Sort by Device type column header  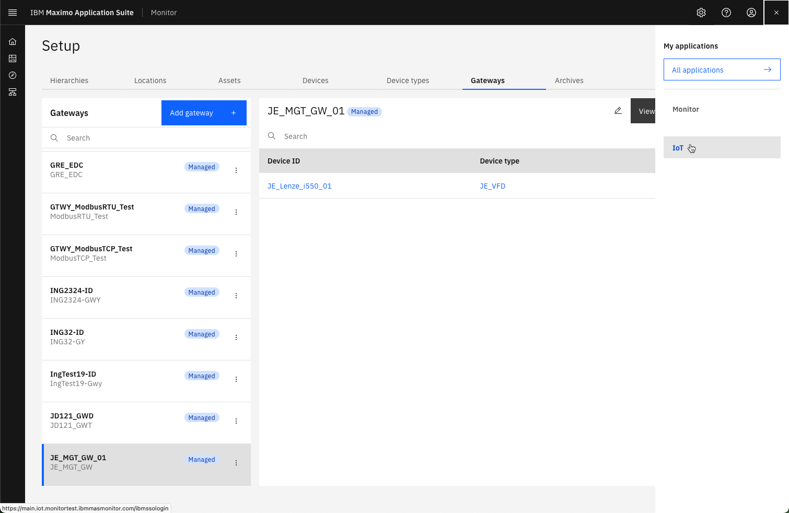pos(500,161)
